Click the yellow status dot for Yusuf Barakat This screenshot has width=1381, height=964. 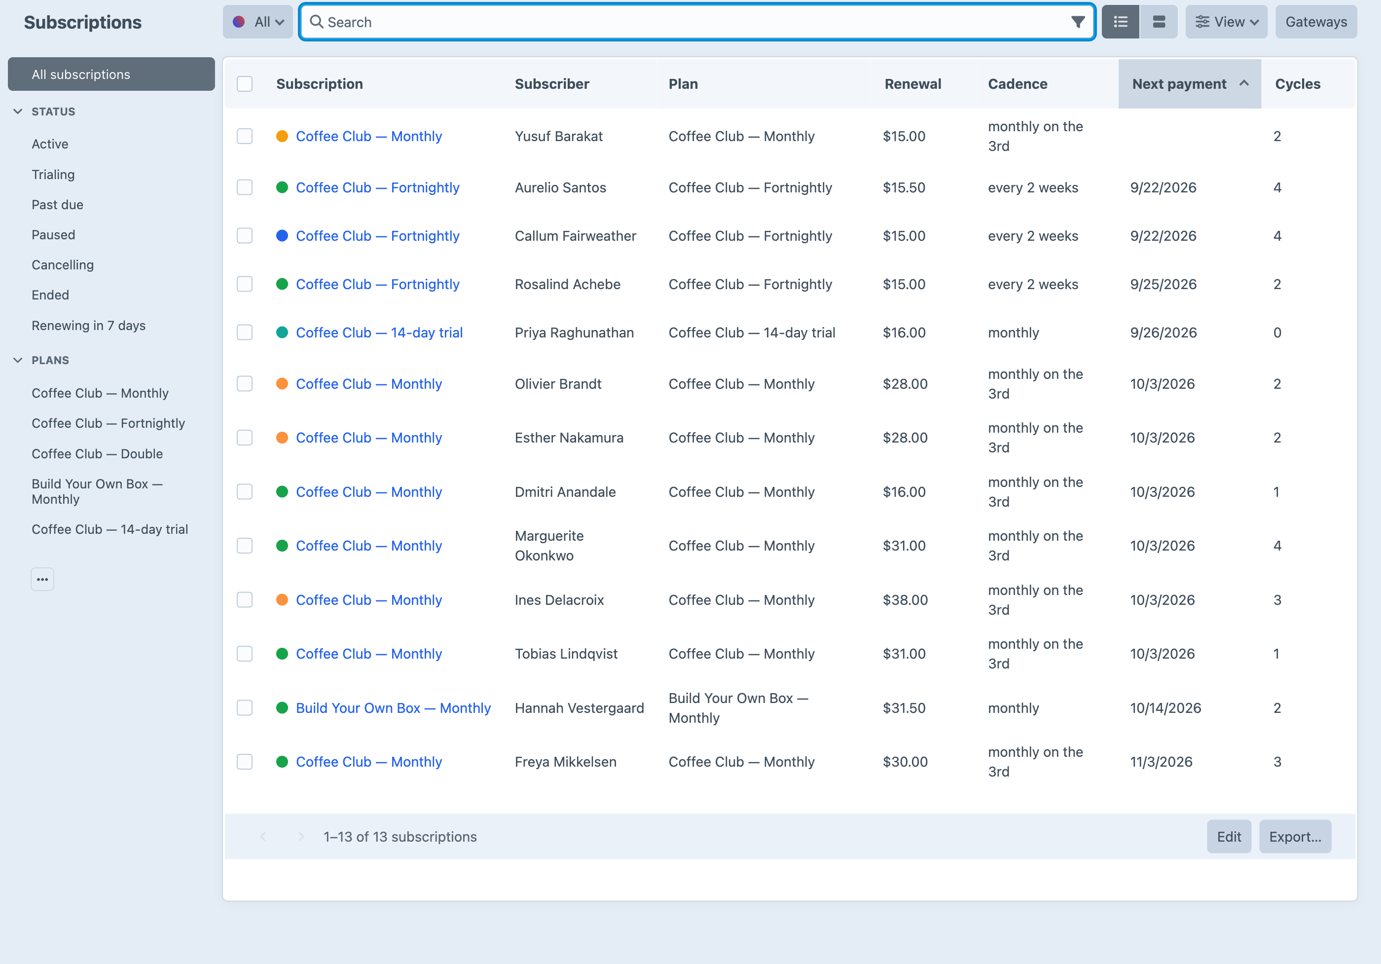coord(282,136)
